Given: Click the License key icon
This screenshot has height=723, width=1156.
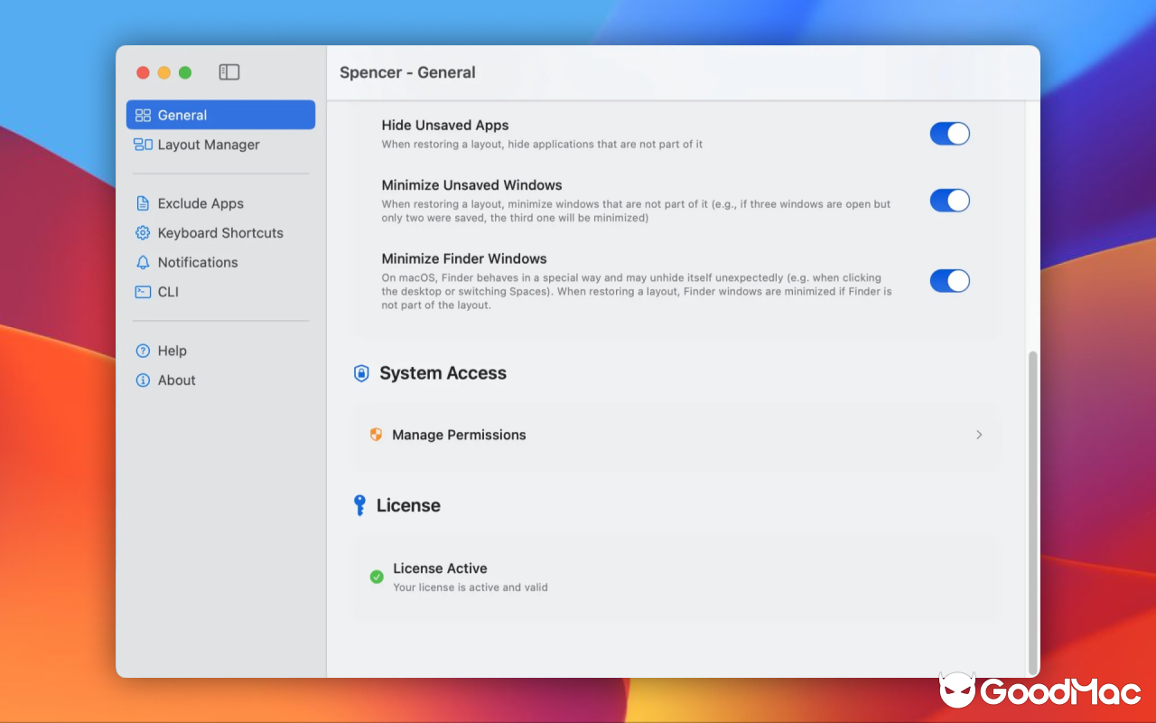Looking at the screenshot, I should 360,505.
